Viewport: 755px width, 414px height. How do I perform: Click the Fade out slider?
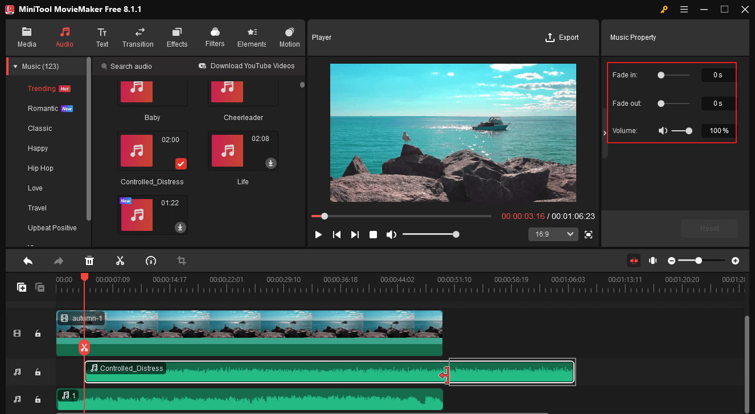[x=674, y=103]
